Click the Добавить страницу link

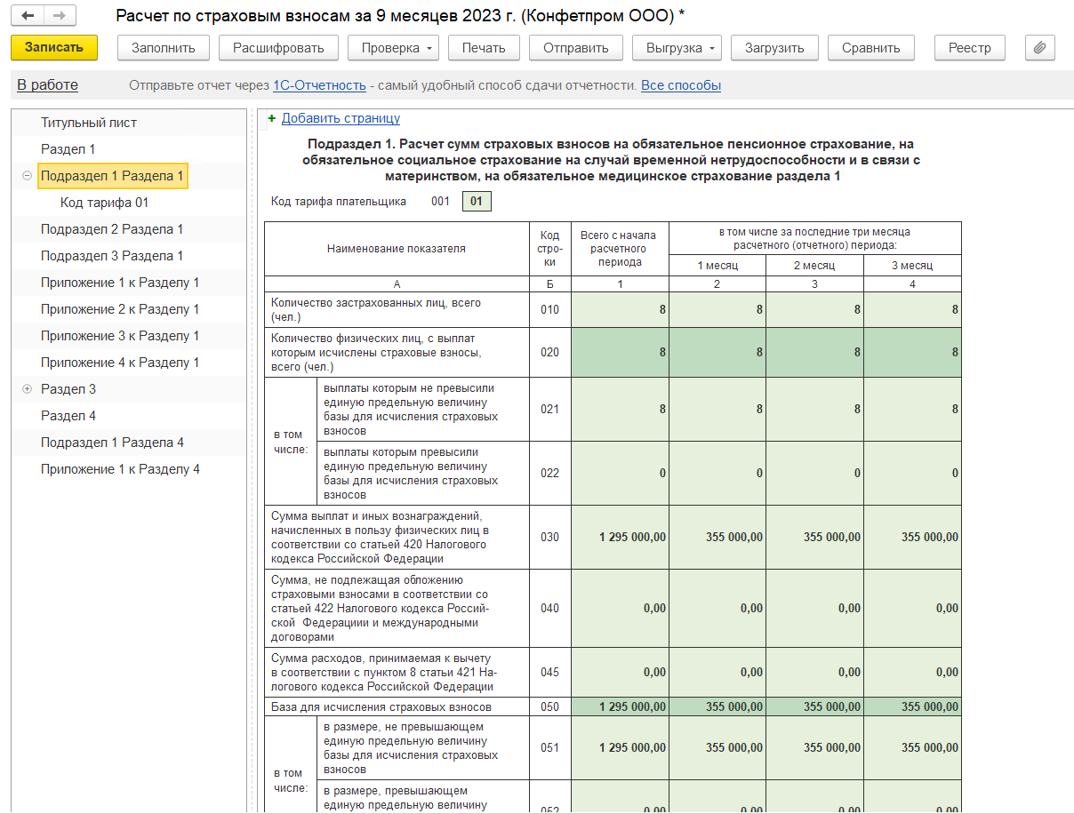coord(341,118)
